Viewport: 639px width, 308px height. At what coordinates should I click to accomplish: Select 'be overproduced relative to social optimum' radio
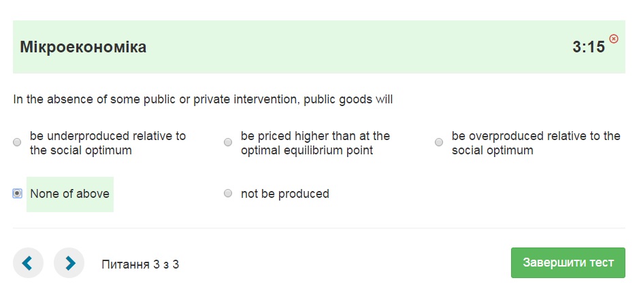(x=439, y=142)
